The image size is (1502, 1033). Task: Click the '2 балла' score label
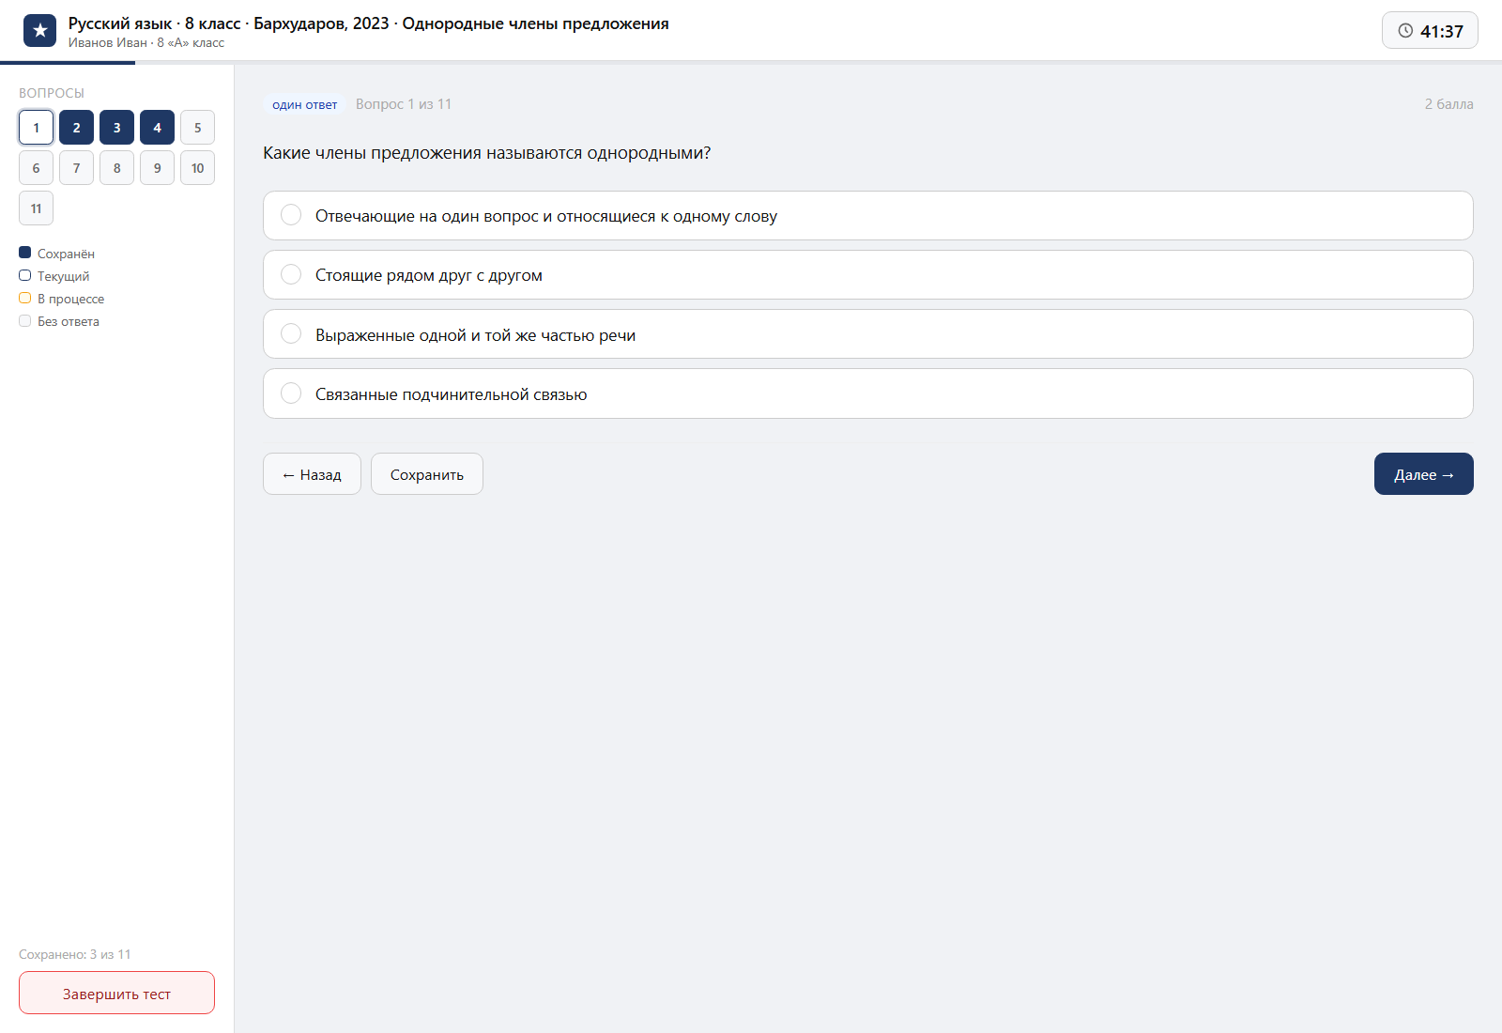[x=1448, y=104]
